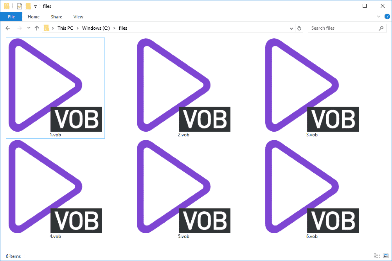392x261 pixels.
Task: Open recent locations dropdown beside navigation arrows
Action: click(x=28, y=28)
